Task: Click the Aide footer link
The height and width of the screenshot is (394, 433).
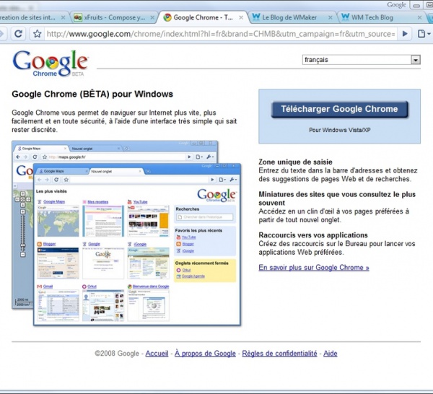Action: pyautogui.click(x=330, y=354)
